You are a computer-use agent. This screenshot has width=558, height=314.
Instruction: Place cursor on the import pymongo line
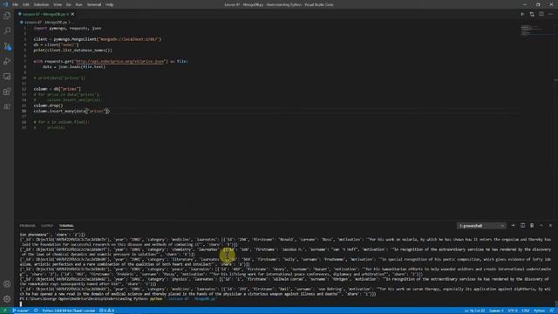click(x=67, y=28)
